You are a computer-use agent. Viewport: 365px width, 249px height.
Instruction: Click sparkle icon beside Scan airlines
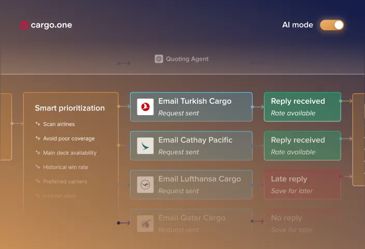pos(38,123)
